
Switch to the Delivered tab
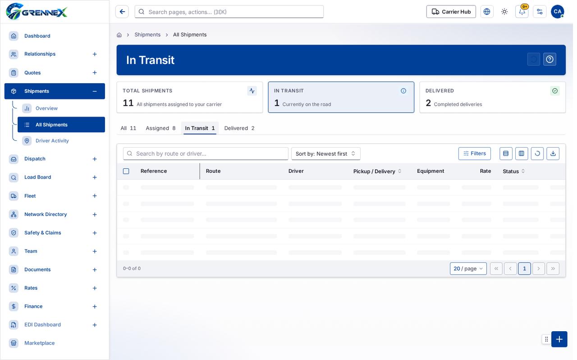[x=239, y=128]
